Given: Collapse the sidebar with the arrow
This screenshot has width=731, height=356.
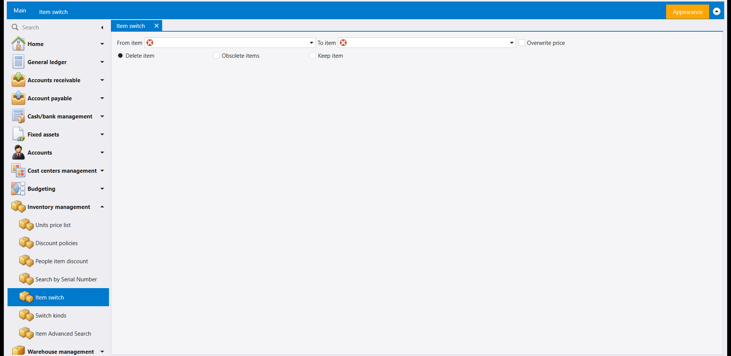Looking at the screenshot, I should coord(102,28).
